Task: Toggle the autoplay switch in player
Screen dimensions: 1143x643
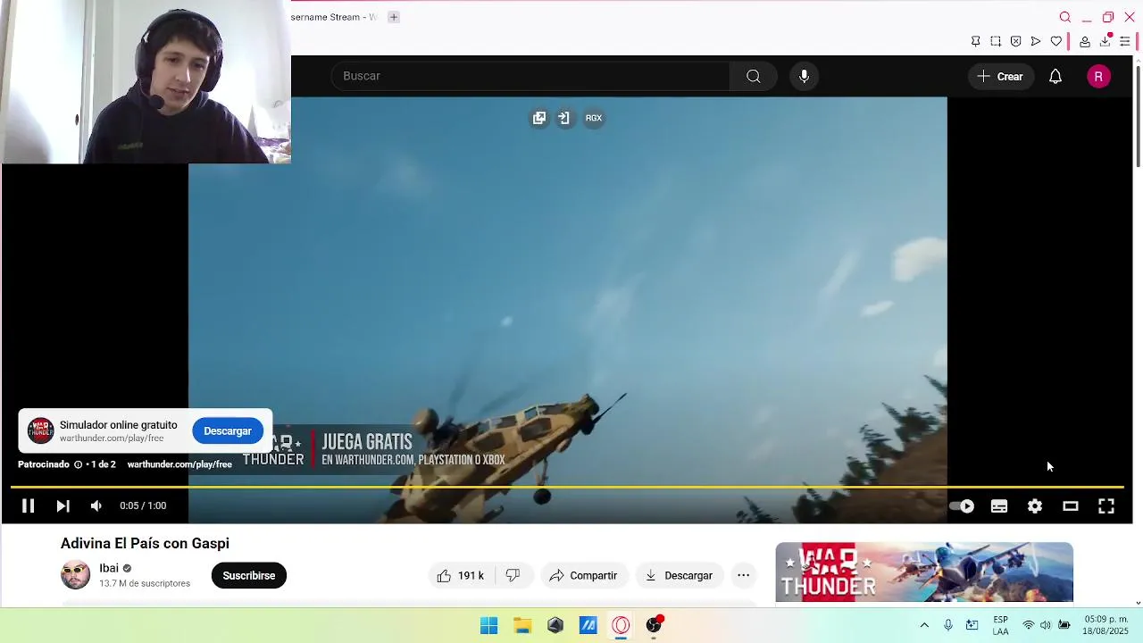Action: click(963, 506)
